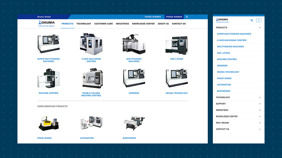This screenshot has height=158, width=282.
Task: Select the Multitasking Machines product image
Action: point(134,44)
